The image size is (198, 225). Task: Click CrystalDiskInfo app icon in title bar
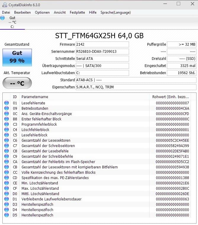click(4, 5)
